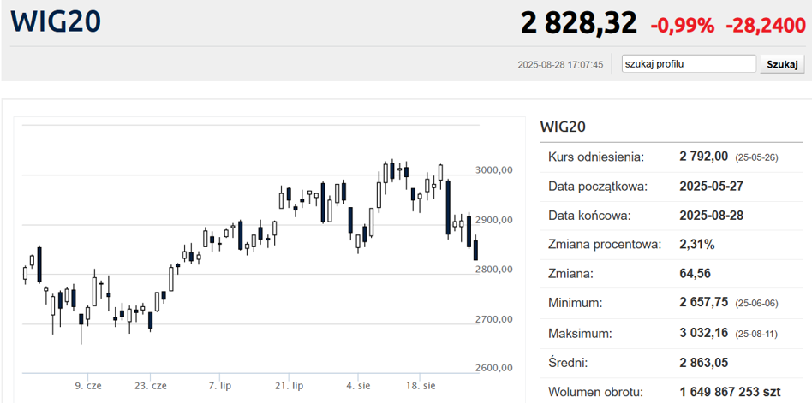Click the red -28,2400 point change

765,26
